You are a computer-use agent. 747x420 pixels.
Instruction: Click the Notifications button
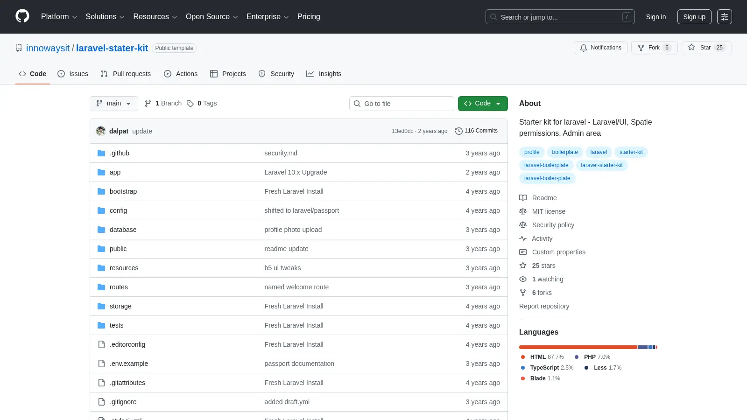[600, 48]
